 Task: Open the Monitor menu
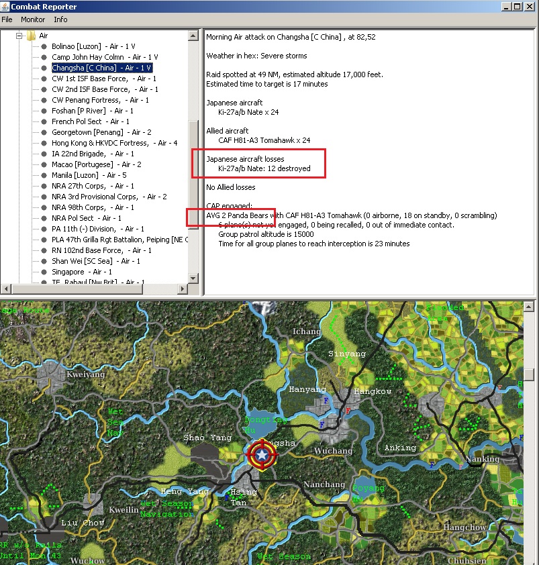(x=33, y=19)
